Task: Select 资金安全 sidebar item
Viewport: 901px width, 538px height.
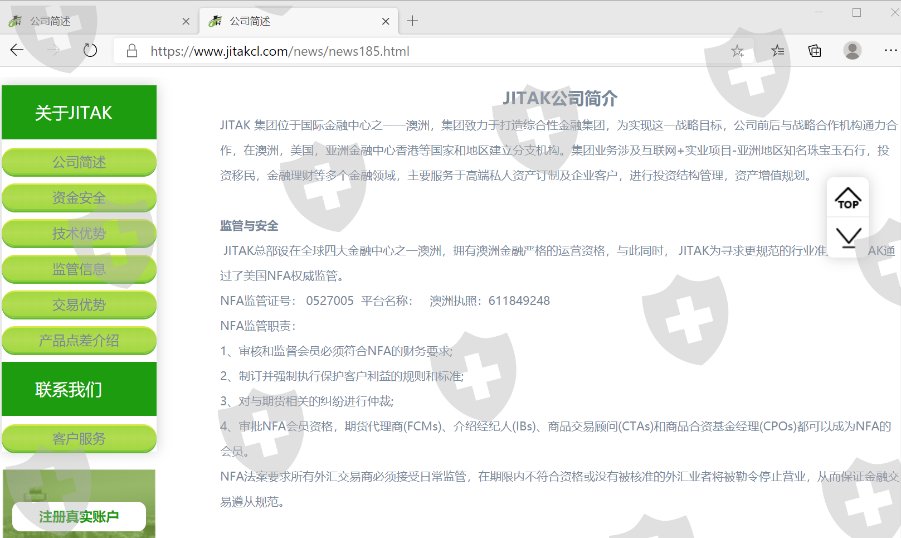Action: coord(79,198)
